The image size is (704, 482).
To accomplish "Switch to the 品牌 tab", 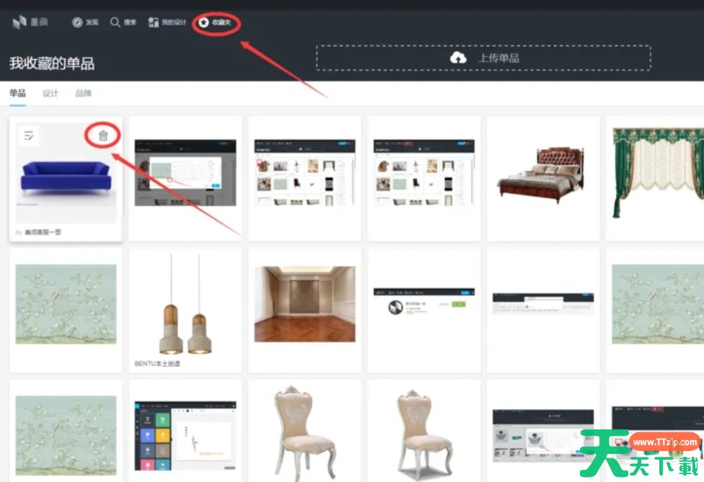I will (x=84, y=94).
